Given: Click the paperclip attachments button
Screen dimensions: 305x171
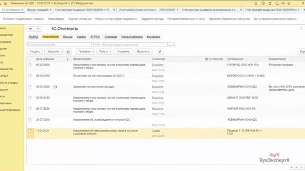Looking at the screenshot, I should click(160, 52).
